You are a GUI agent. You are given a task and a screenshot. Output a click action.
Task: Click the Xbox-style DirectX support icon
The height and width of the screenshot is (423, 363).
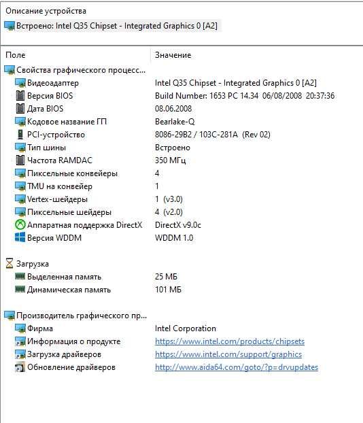(20, 225)
